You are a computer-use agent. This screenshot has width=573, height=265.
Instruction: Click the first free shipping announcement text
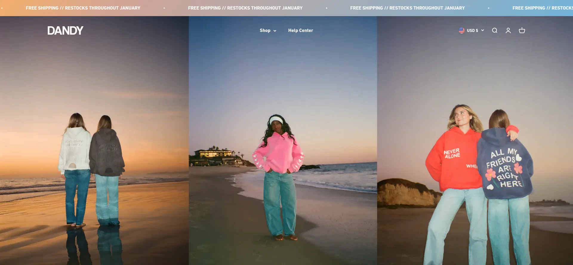pyautogui.click(x=83, y=8)
